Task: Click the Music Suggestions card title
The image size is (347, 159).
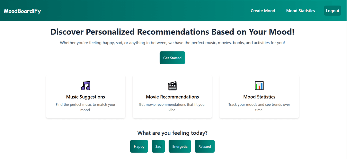Action: tap(86, 97)
